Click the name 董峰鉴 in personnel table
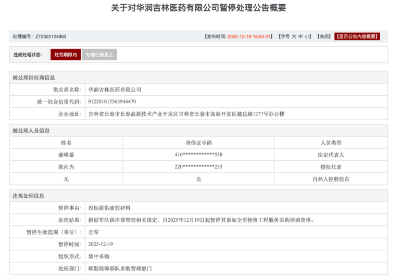The width and height of the screenshot is (401, 280). point(66,155)
